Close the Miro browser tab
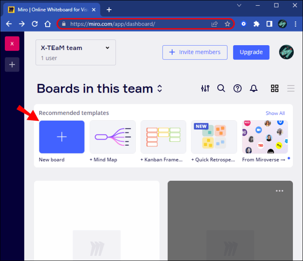 (x=94, y=10)
